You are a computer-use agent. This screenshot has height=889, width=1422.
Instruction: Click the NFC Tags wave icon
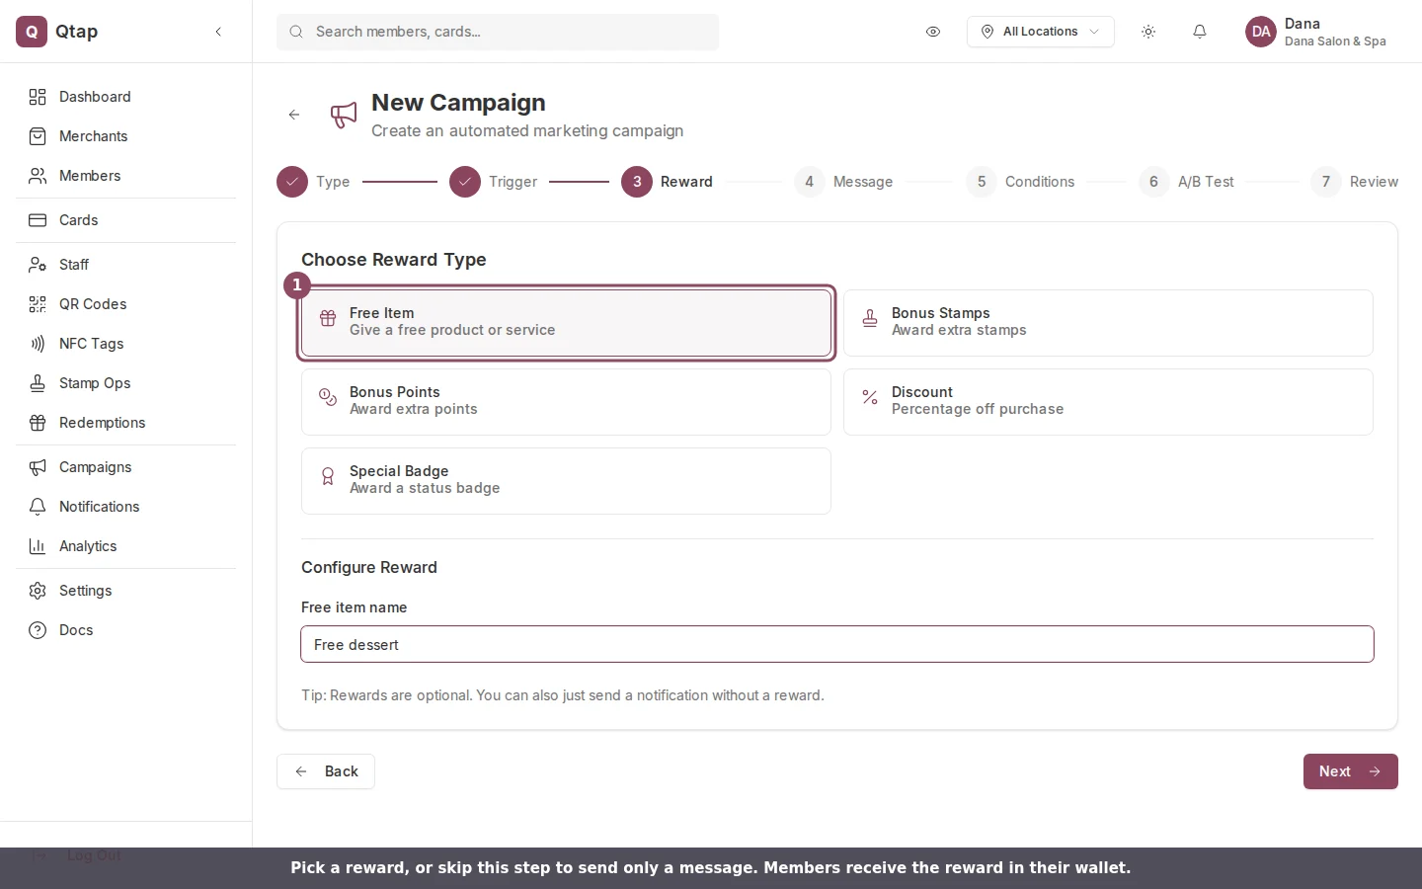[x=38, y=344]
